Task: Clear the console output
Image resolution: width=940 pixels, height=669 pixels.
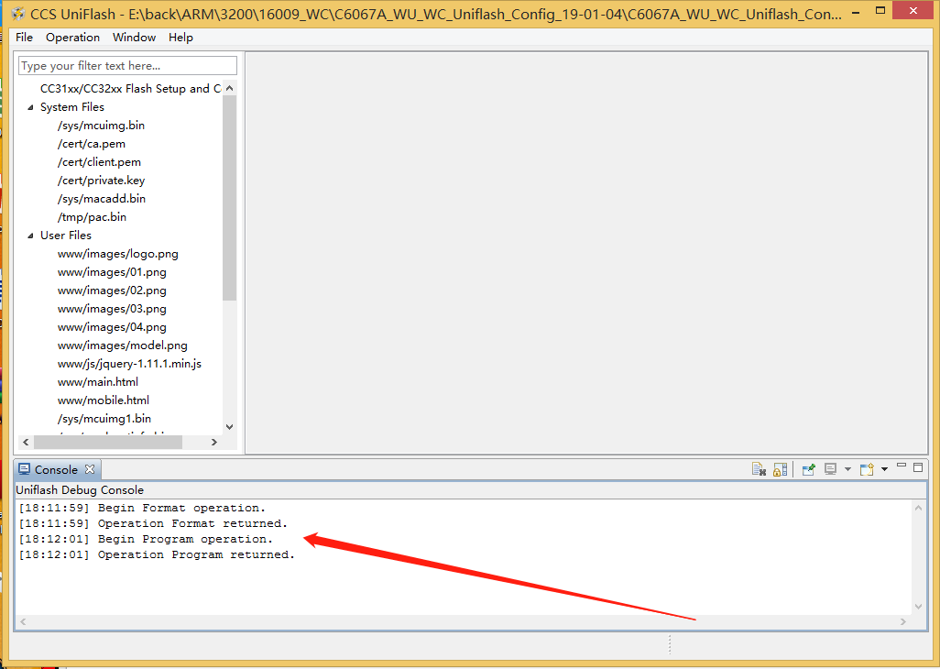Action: [759, 469]
